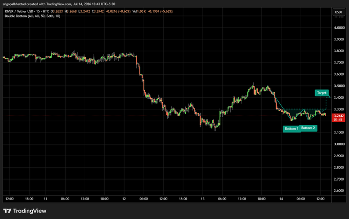Click the date label 14 on time axis
Screen dimensions: 349x219
tap(281, 199)
